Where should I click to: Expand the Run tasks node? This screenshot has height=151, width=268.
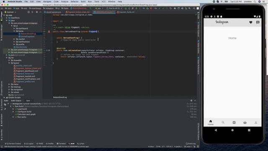click(13, 117)
